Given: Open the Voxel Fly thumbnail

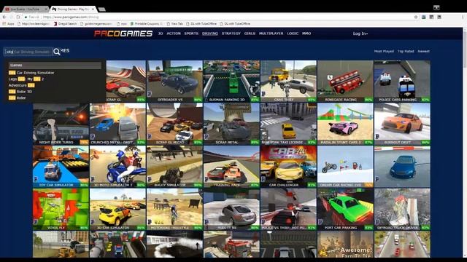Looking at the screenshot, I should [x=61, y=210].
